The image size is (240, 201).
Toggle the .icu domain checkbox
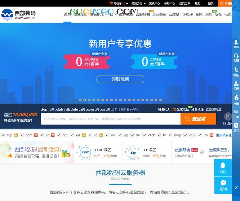[200, 135]
